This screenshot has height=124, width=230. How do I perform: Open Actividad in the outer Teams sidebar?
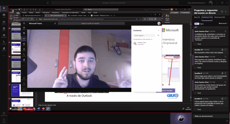tap(4, 9)
